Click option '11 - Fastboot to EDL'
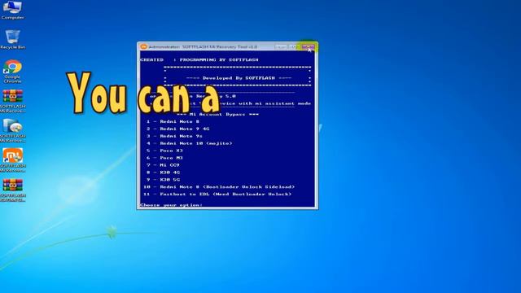 [217, 195]
